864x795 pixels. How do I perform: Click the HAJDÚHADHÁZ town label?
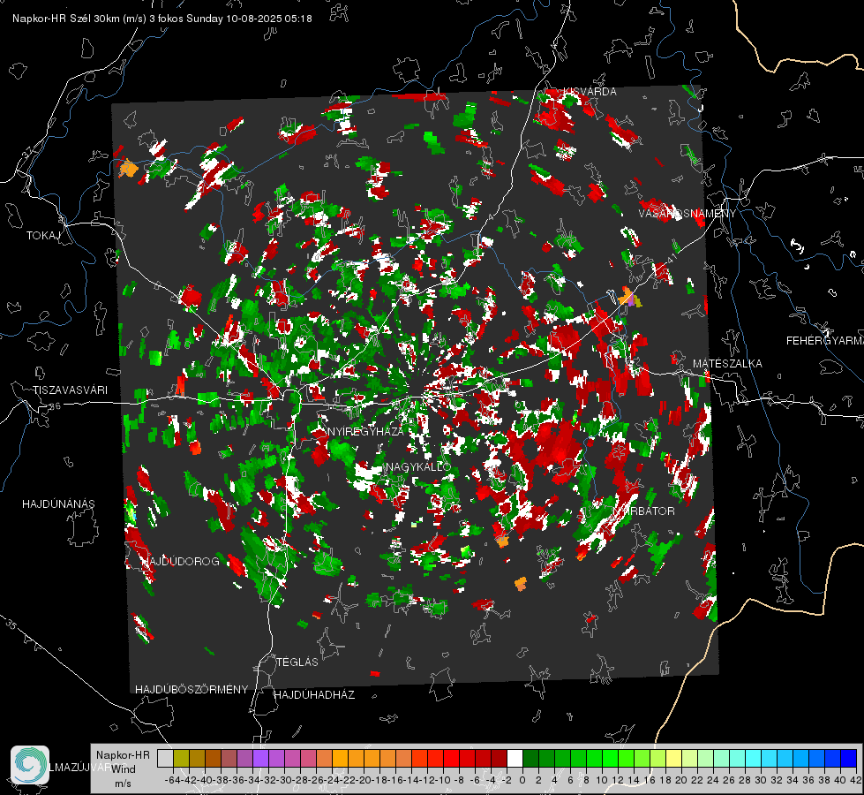click(314, 694)
